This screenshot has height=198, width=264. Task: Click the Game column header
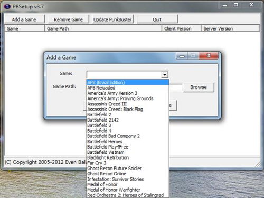click(24, 28)
